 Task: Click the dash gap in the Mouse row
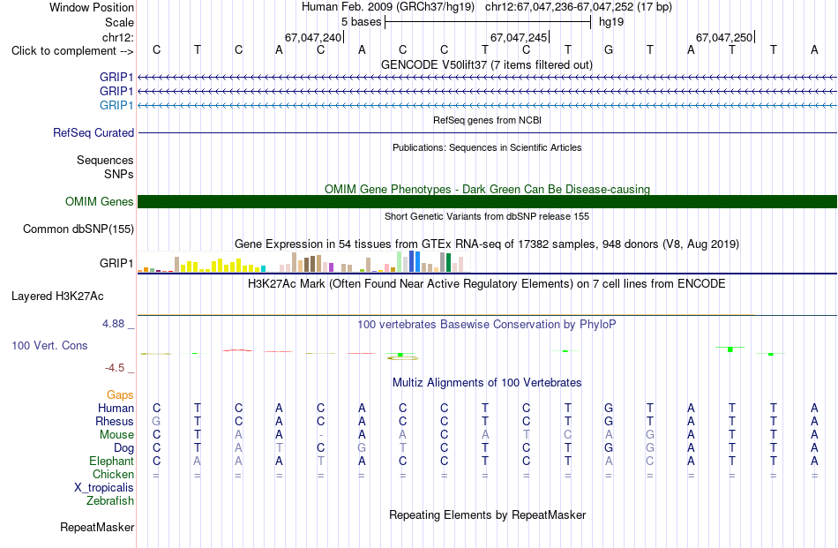pos(321,435)
